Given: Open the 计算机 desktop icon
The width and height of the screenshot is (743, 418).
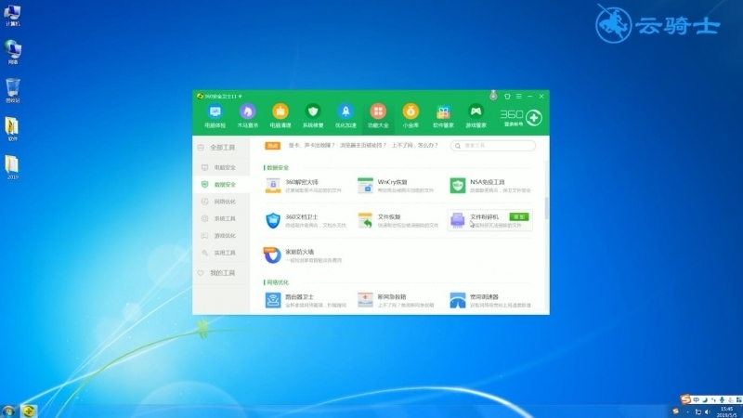Looking at the screenshot, I should [x=12, y=15].
